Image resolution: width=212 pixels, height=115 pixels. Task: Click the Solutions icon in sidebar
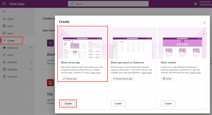(4, 77)
